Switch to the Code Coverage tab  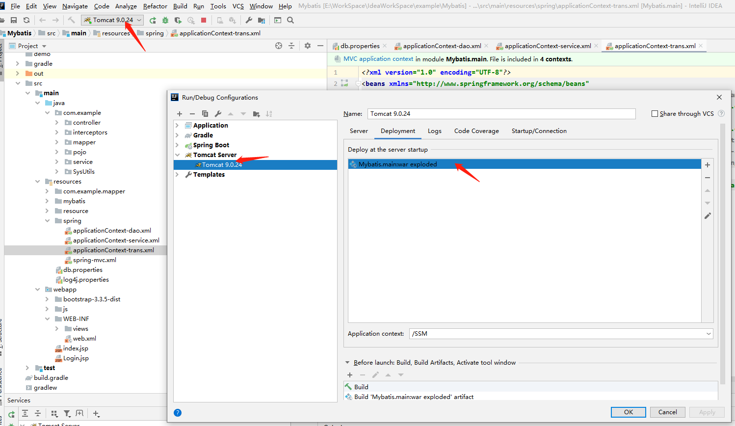click(476, 131)
